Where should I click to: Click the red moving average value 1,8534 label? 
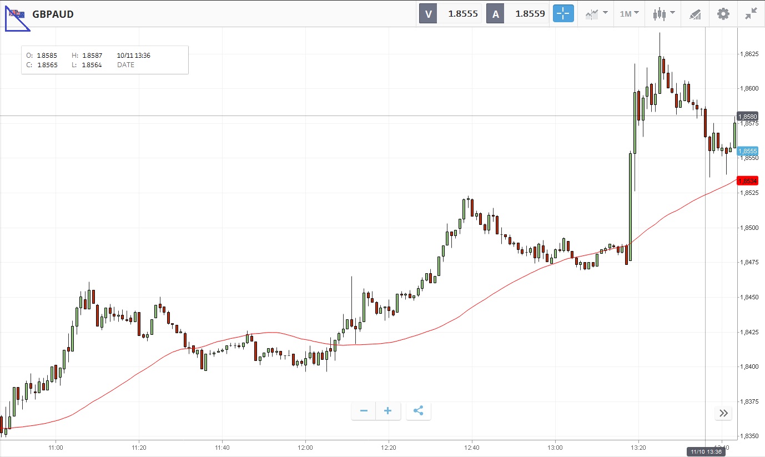coord(747,180)
